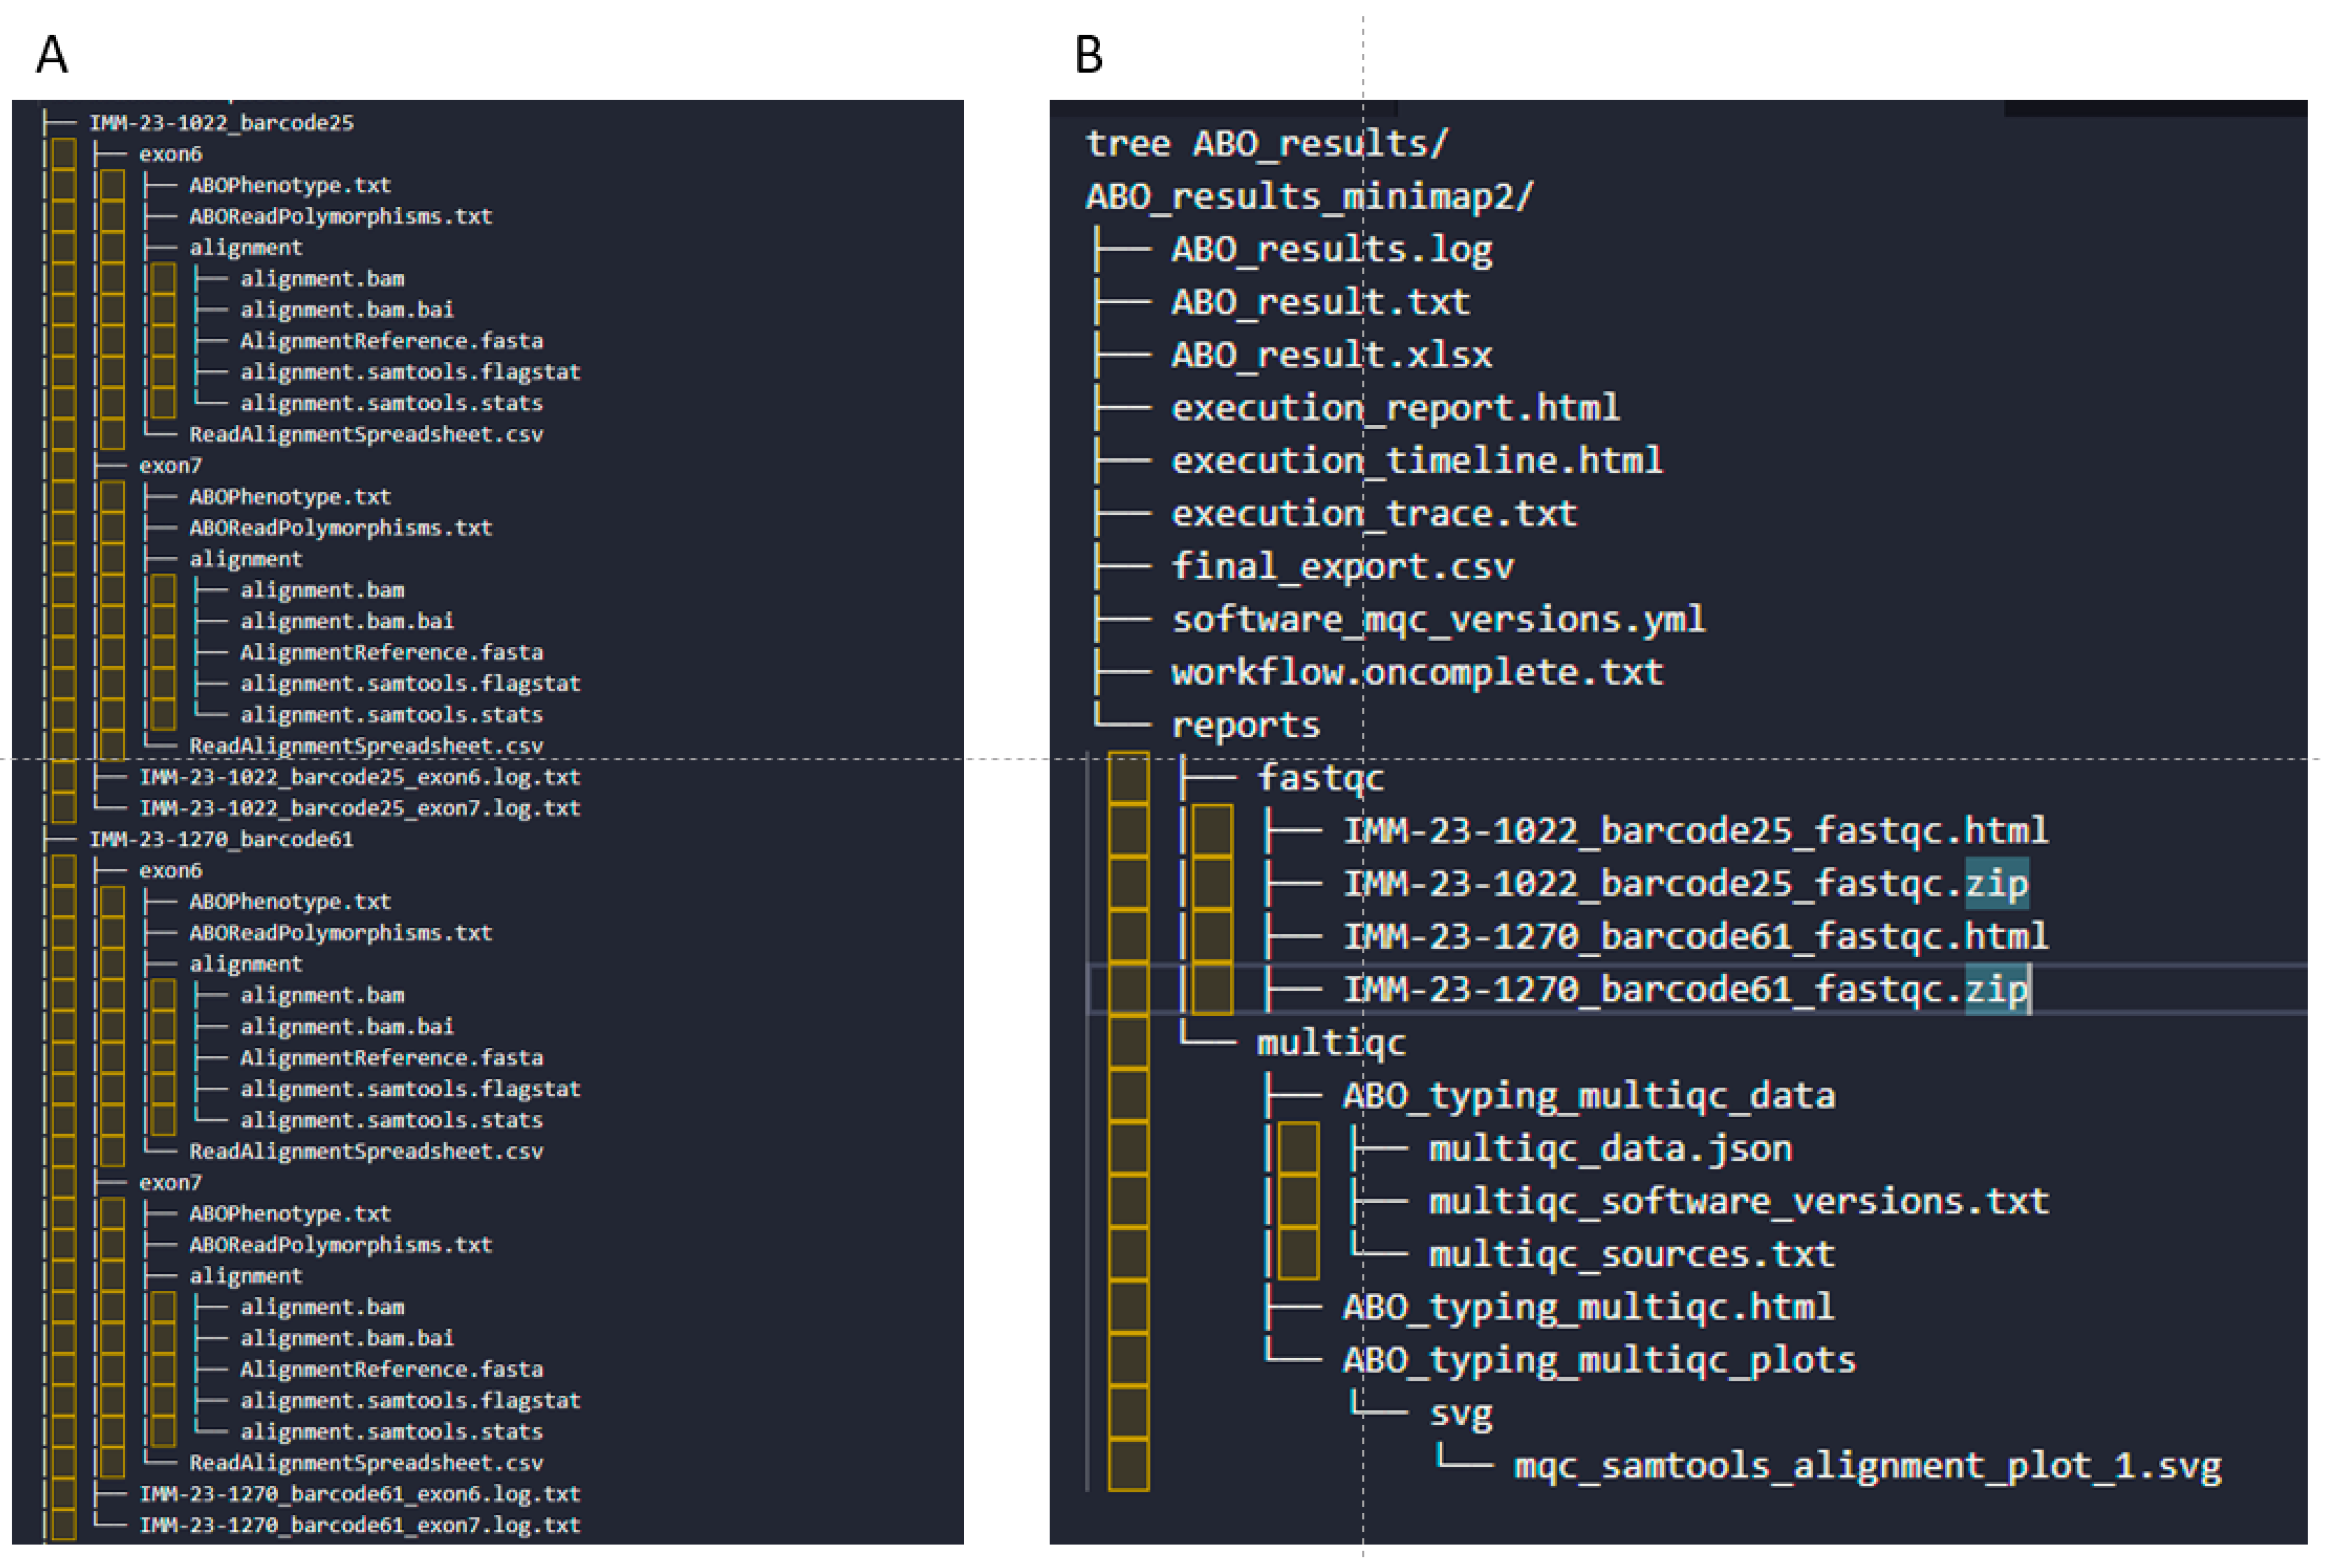Select final_export.csv in the tree
2338x1568 pixels.
point(1342,567)
